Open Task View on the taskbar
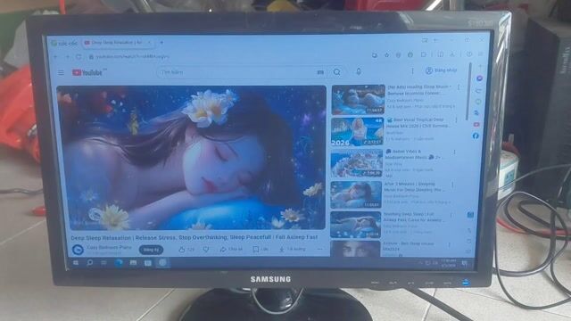Viewport: 571px width, 321px height. pos(103,262)
